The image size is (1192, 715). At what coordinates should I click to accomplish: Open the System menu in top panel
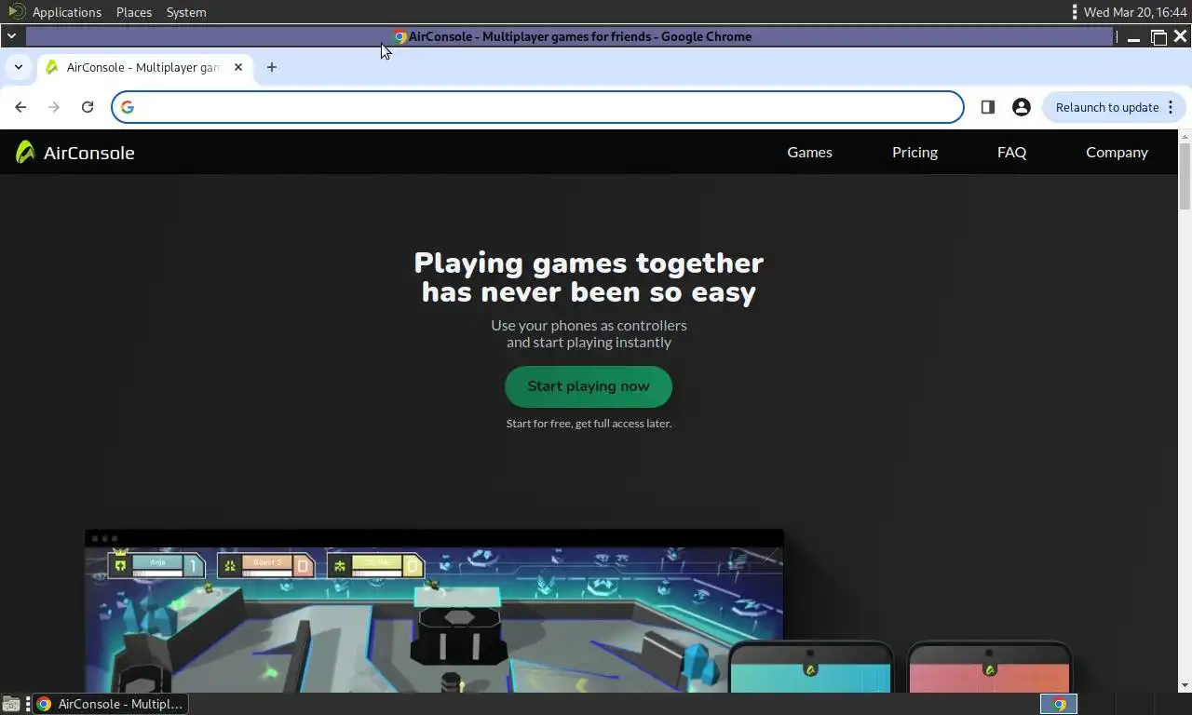(x=186, y=12)
